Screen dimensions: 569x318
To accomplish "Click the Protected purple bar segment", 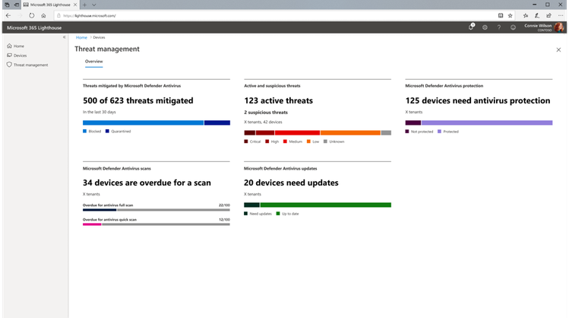I will (x=487, y=122).
